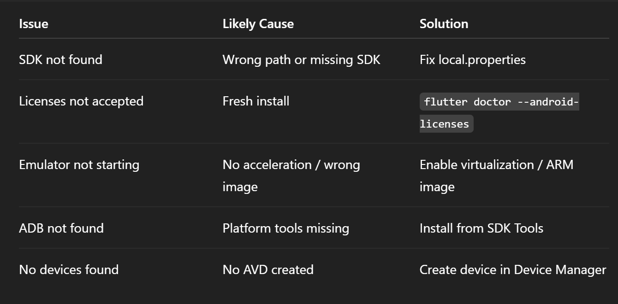Click the 'Fresh install' cause cell

(x=256, y=101)
